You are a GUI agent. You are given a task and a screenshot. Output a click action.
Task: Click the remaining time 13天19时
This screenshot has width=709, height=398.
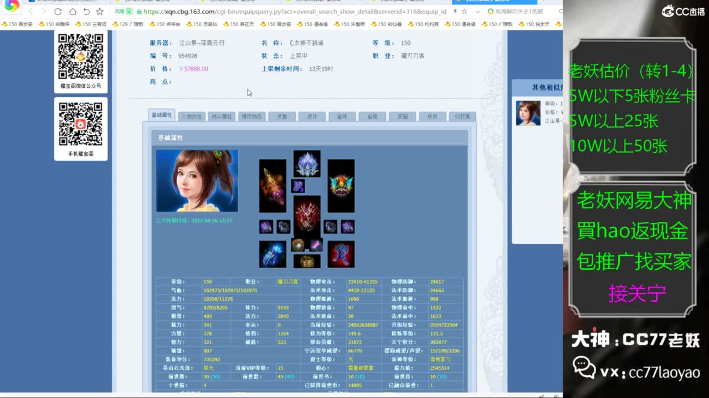tap(321, 69)
